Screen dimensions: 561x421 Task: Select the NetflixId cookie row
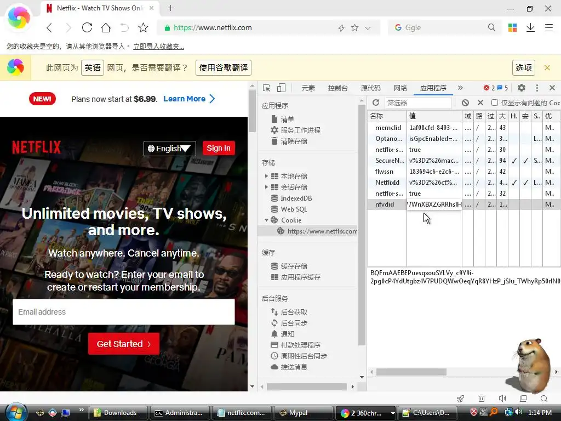[463, 182]
